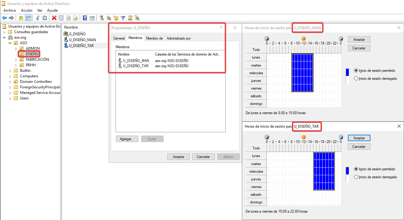Expand the ADMON organizational unit
This screenshot has height=220, width=404.
[x=16, y=48]
